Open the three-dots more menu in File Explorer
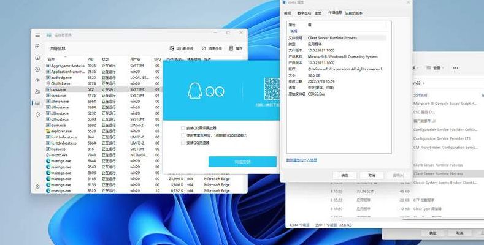Image resolution: width=484 pixels, height=245 pixels. point(455,68)
